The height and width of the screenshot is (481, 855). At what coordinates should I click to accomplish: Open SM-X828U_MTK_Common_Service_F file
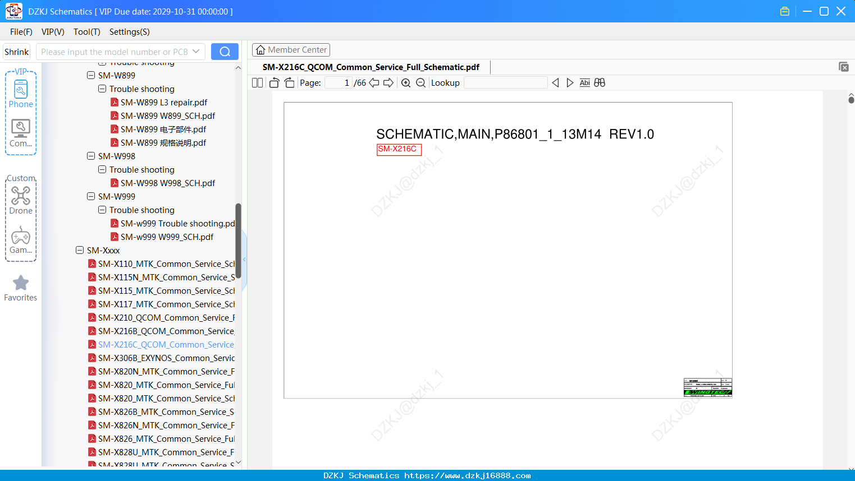click(162, 452)
